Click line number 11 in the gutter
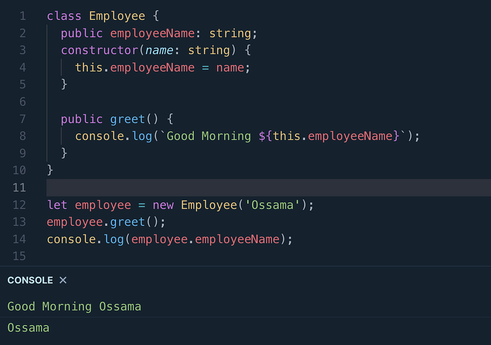This screenshot has height=345, width=491. pyautogui.click(x=19, y=188)
